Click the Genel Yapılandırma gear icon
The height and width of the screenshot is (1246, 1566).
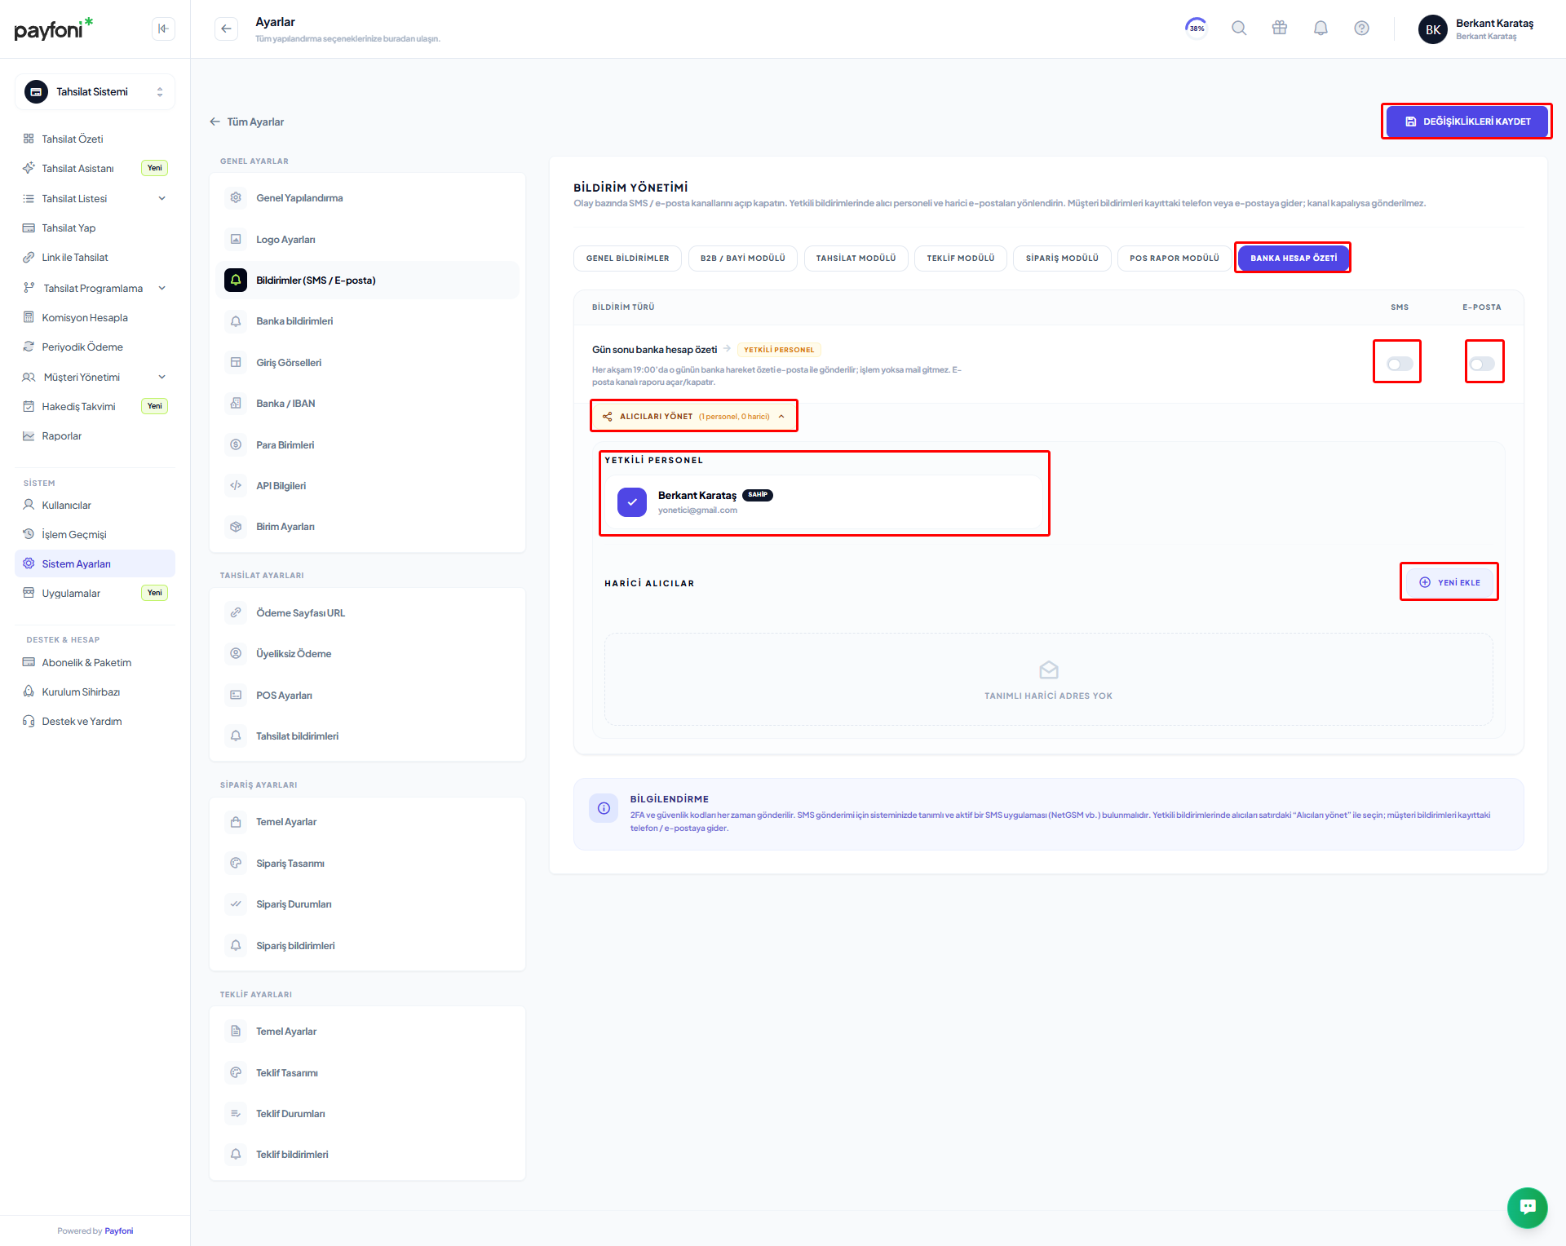[x=236, y=197]
